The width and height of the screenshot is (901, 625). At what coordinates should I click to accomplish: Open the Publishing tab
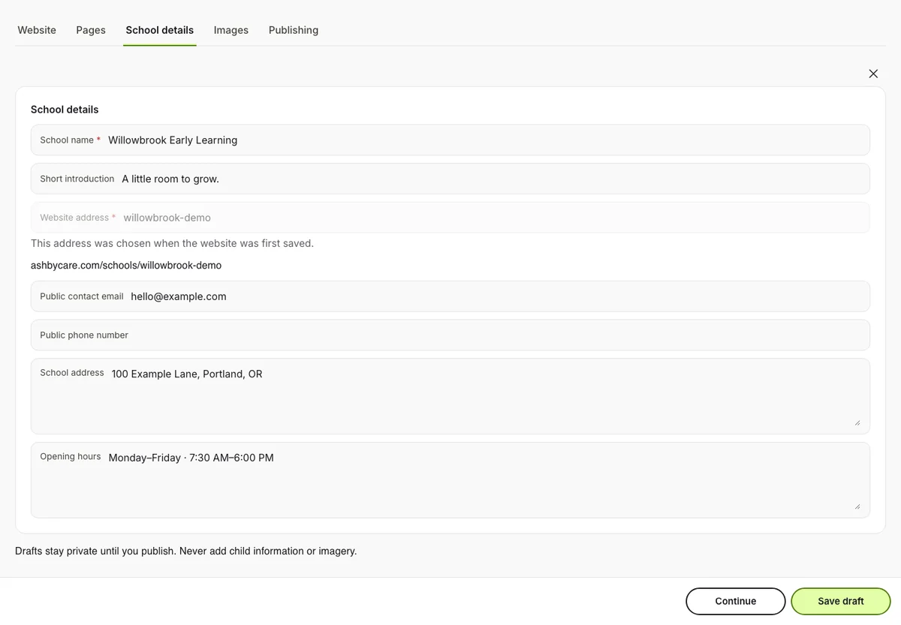(x=294, y=30)
